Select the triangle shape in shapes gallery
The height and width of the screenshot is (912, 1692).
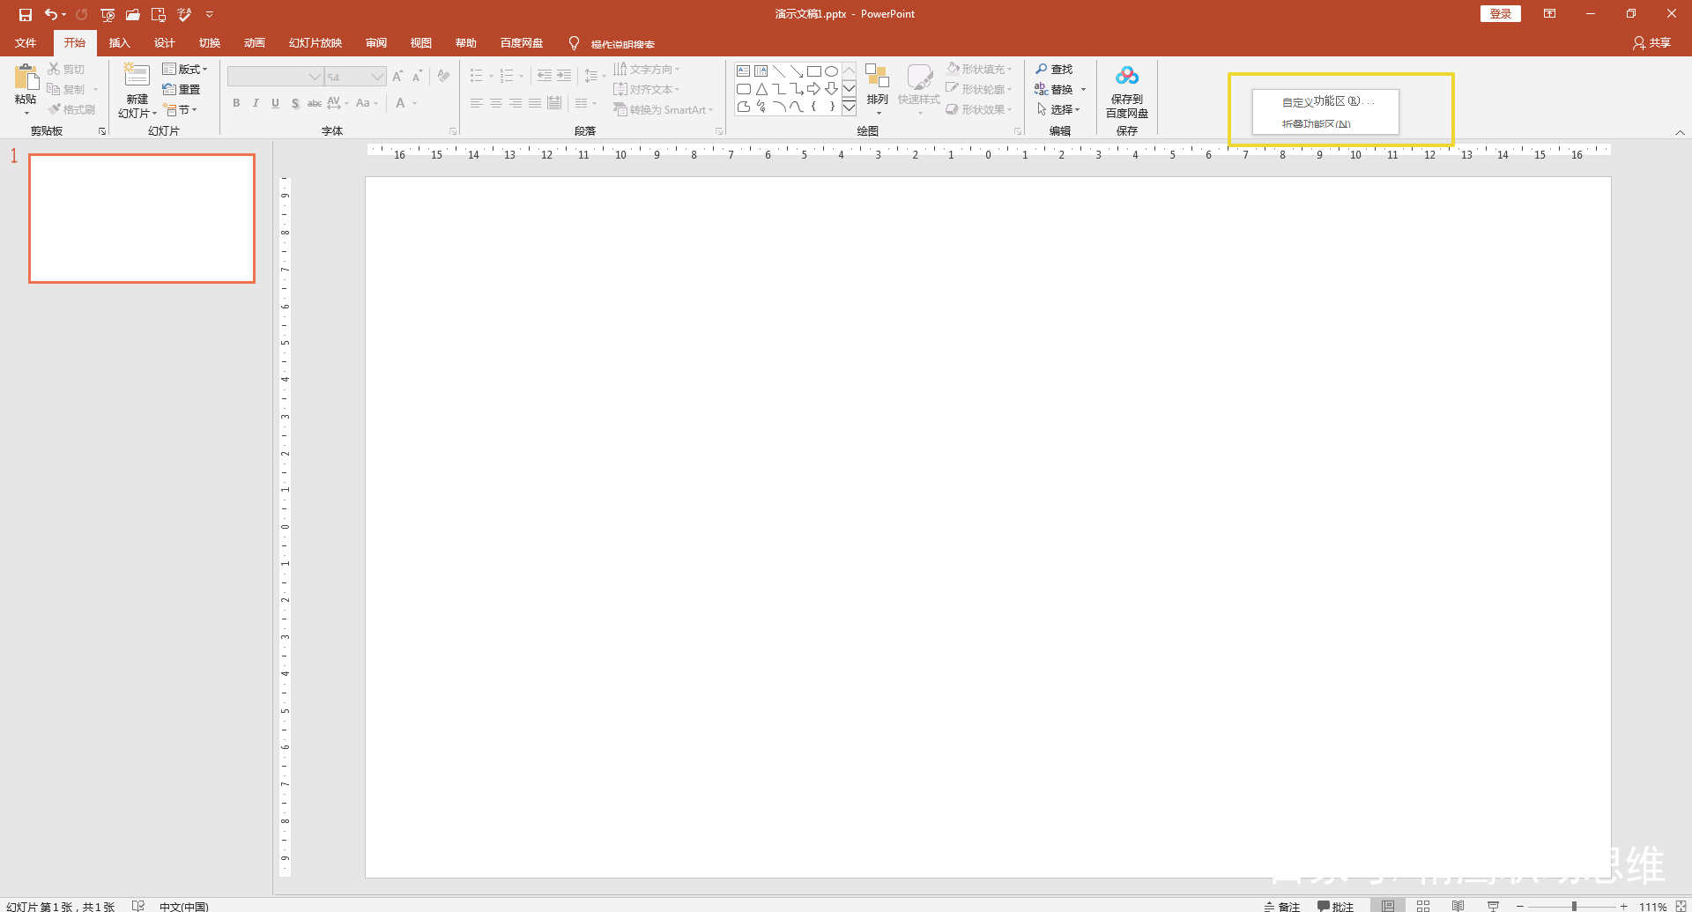point(761,89)
